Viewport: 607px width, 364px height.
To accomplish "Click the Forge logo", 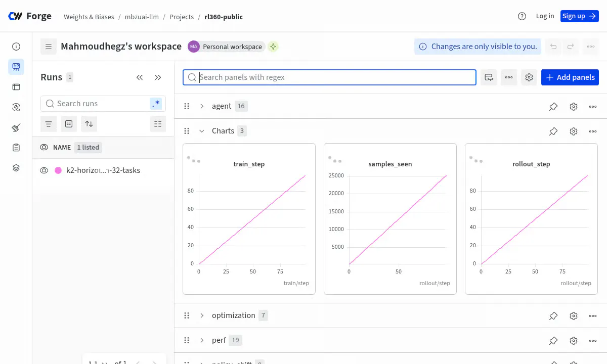I will (x=30, y=16).
